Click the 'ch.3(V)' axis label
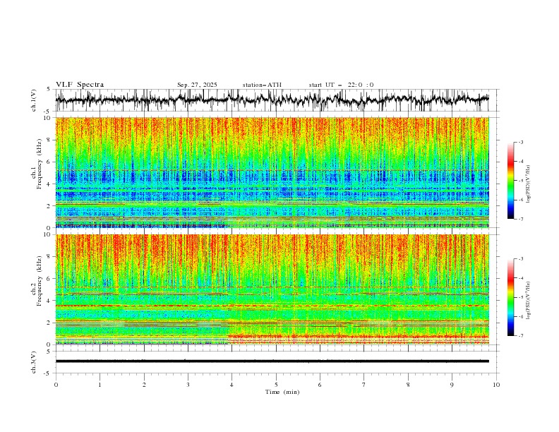Screen dimensions: 559x432 point(34,362)
